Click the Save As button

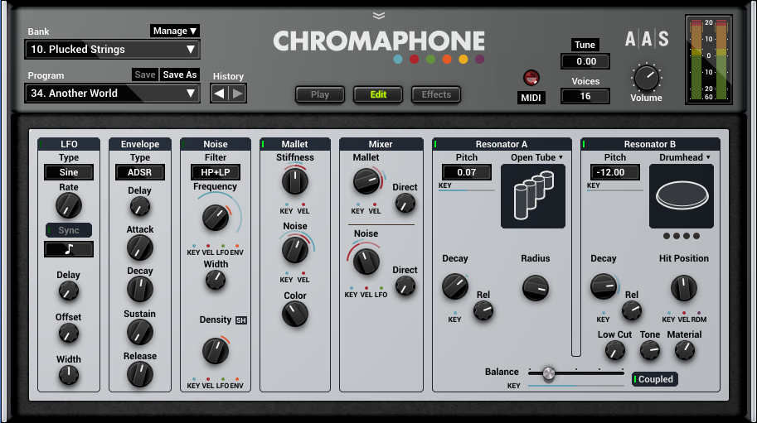[180, 75]
